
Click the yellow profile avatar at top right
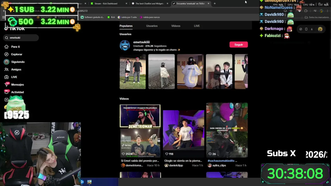click(x=320, y=29)
